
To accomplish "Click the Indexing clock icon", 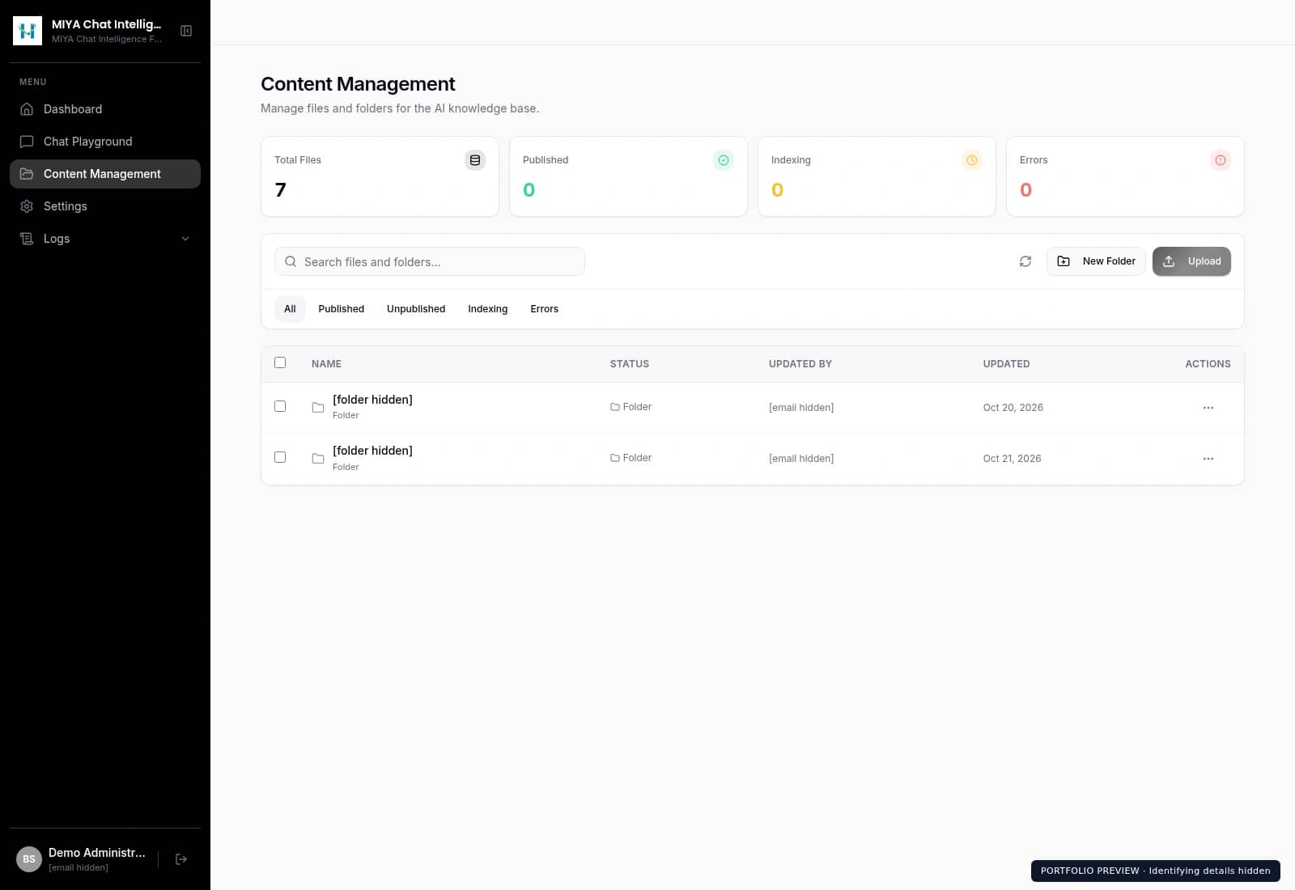I will coord(972,160).
